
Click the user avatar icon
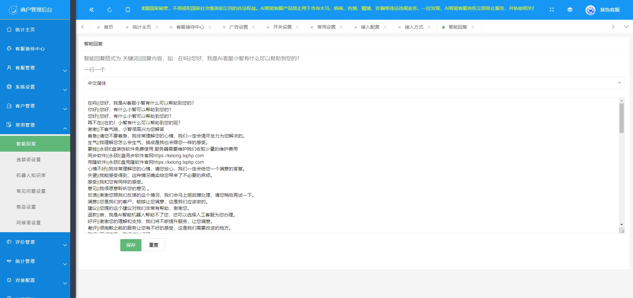[590, 10]
